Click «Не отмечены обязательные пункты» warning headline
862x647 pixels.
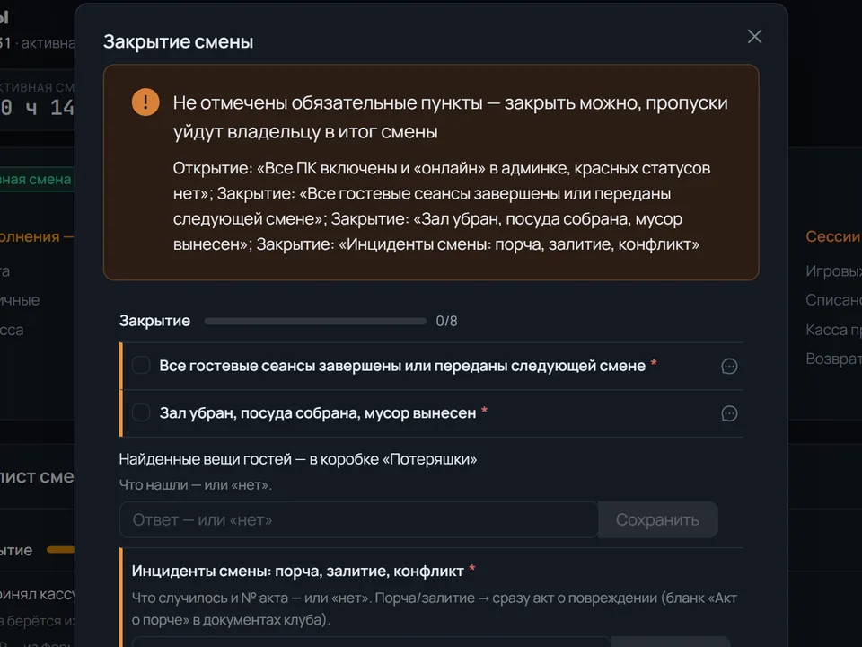click(450, 117)
